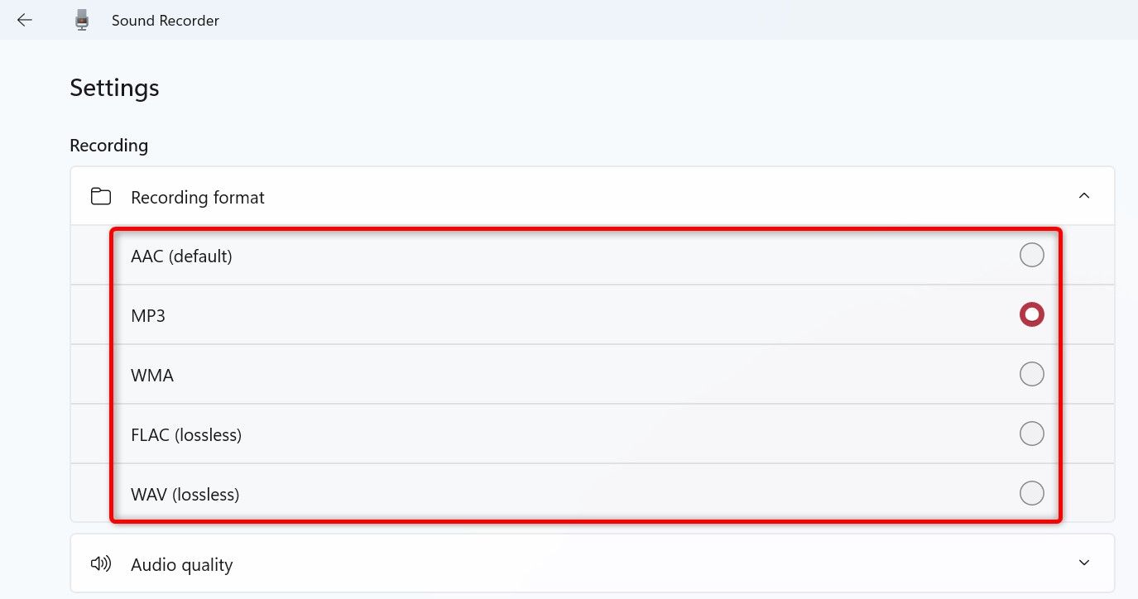The image size is (1138, 599).
Task: Click the Recording format header label
Action: tap(198, 198)
